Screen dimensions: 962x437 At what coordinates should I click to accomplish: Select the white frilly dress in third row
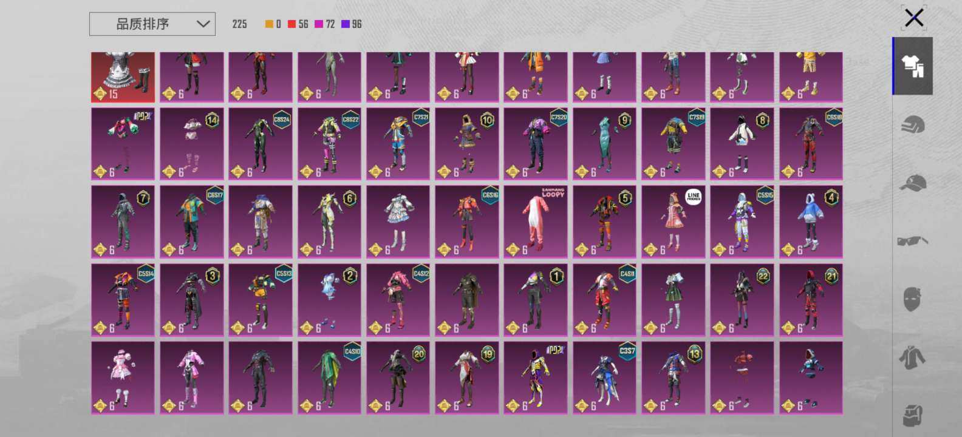pos(398,222)
